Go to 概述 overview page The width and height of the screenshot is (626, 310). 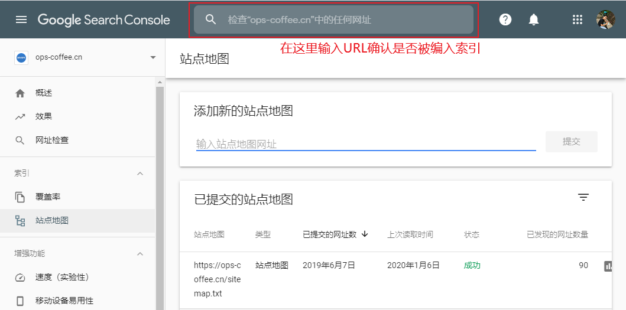[44, 93]
